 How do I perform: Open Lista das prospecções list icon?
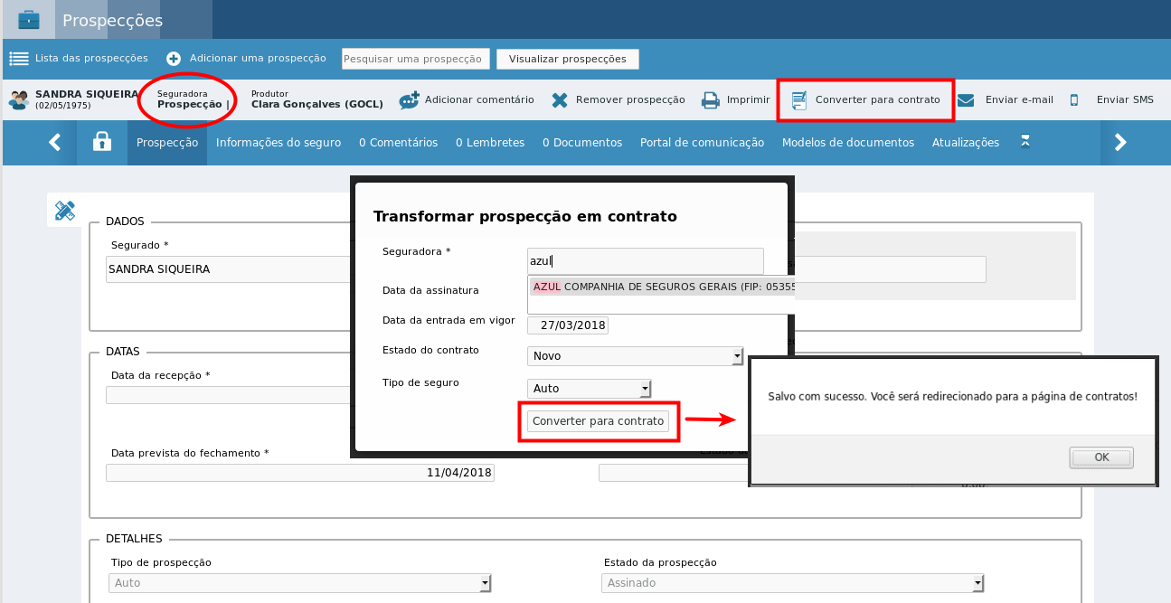18,59
